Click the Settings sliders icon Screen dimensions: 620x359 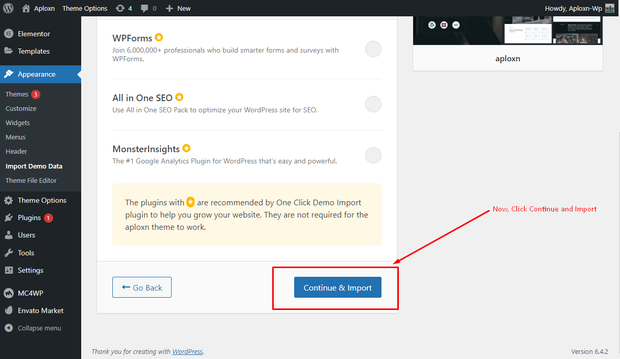pos(9,270)
